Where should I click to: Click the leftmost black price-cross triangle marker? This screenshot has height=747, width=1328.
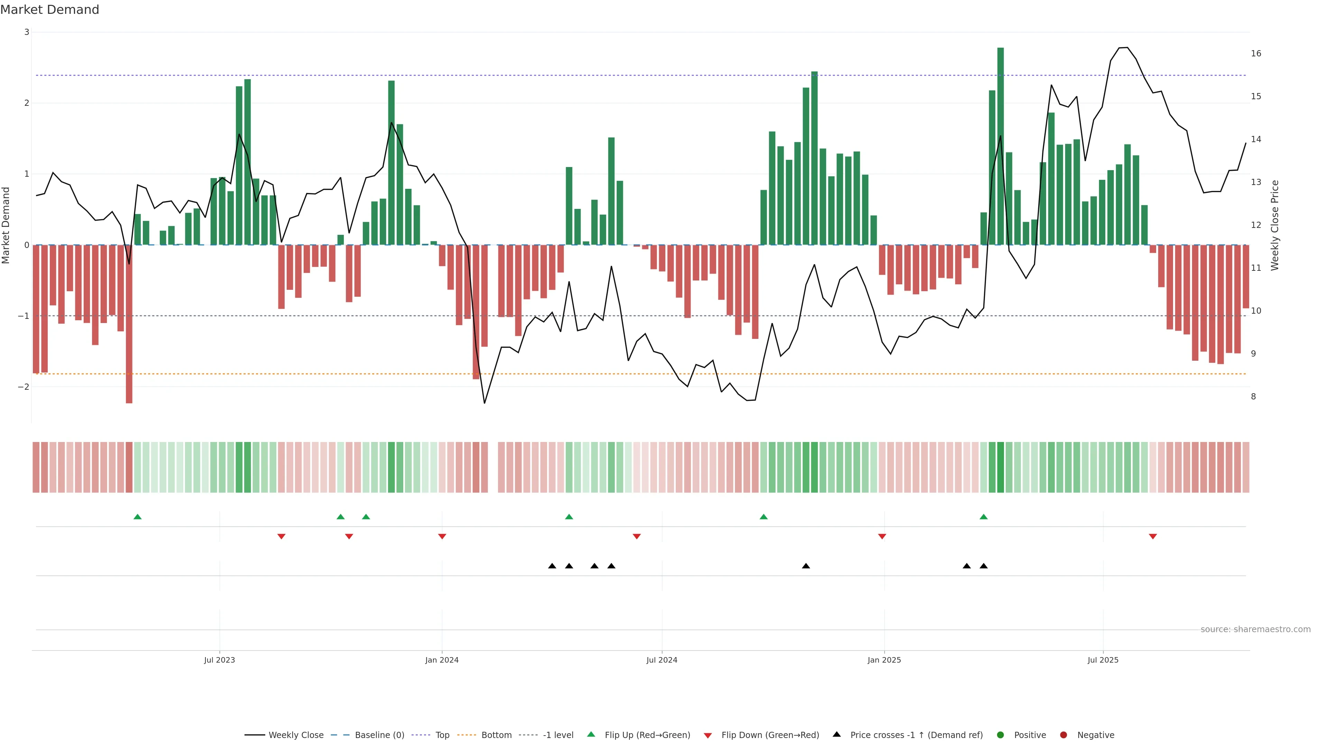pos(552,566)
